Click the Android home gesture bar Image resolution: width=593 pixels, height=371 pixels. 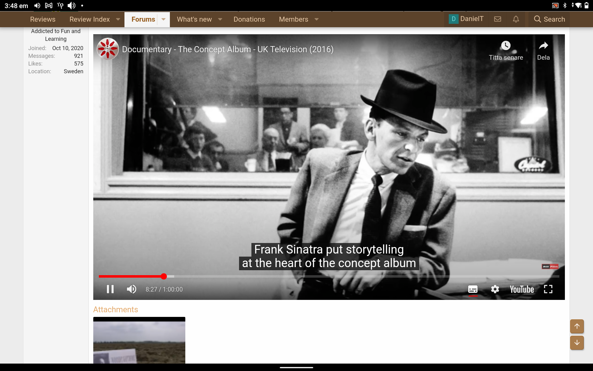296,368
